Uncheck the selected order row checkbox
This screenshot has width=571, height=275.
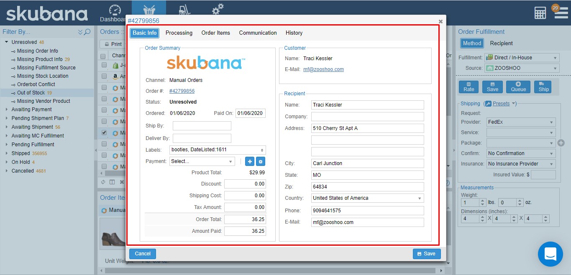pyautogui.click(x=104, y=132)
